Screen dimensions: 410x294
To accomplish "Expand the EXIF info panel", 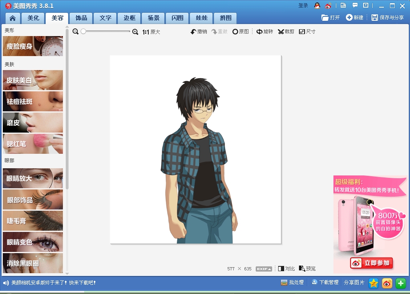I will (264, 269).
